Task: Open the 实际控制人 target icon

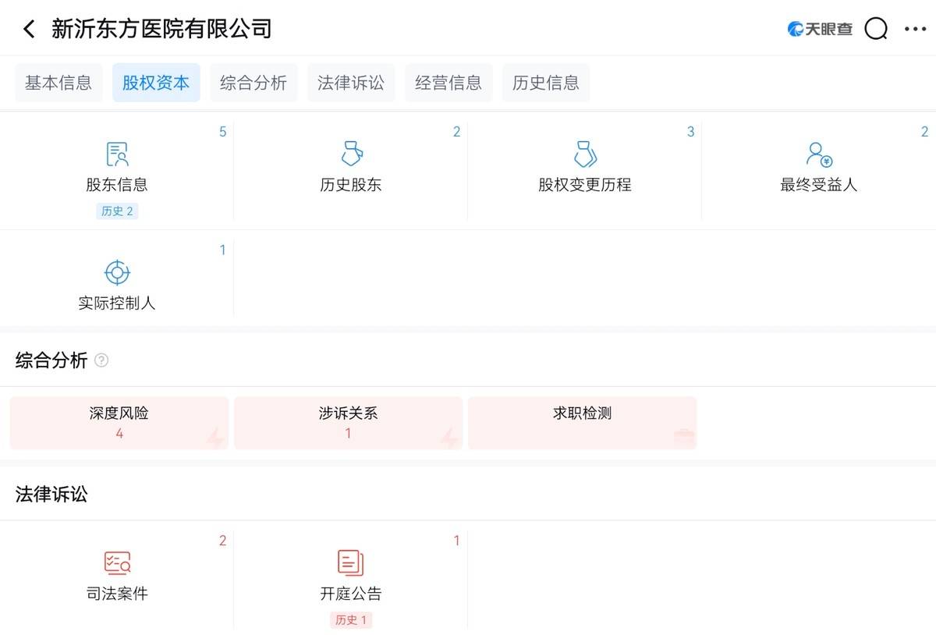Action: pos(117,271)
